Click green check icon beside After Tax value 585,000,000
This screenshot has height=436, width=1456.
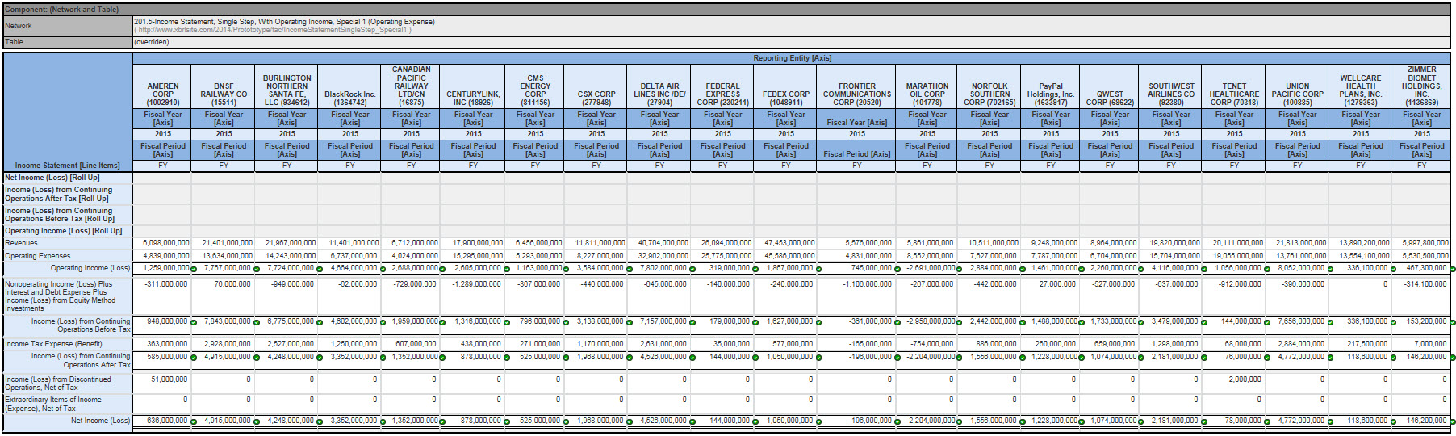coord(194,358)
